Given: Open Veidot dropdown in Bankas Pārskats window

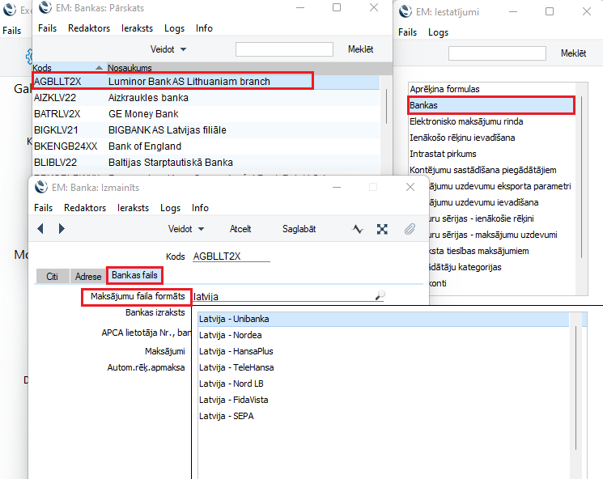Looking at the screenshot, I should 168,49.
